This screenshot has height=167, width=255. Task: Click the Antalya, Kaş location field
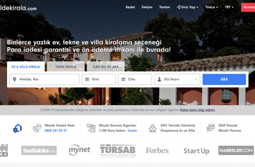44,79
